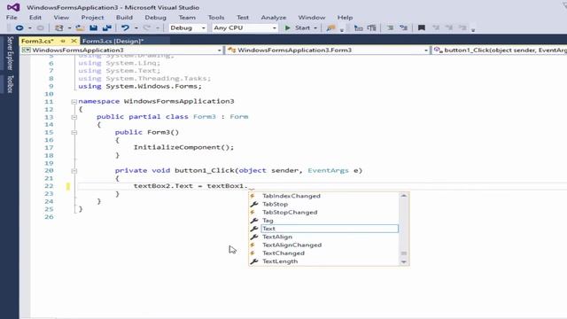This screenshot has height=319, width=567.
Task: Click the Redo toolbar icon
Action: pos(147,27)
